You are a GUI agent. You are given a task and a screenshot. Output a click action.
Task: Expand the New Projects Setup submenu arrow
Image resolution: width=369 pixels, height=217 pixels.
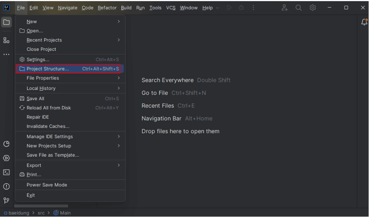tap(119, 145)
